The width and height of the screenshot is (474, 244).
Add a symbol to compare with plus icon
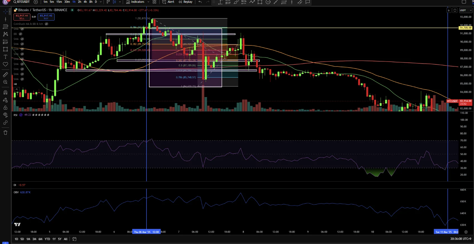tap(36, 2)
